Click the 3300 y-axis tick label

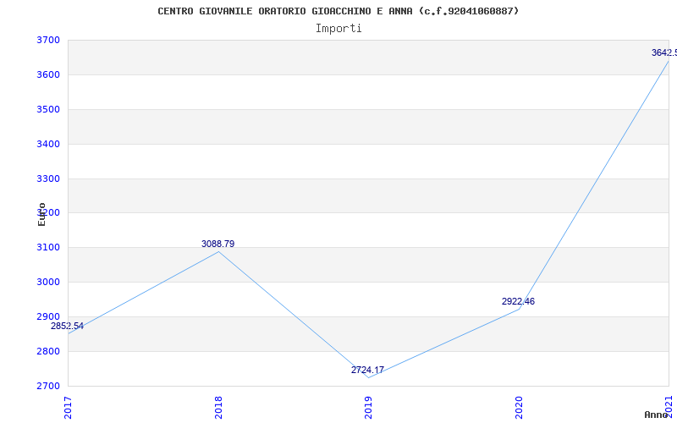pyautogui.click(x=48, y=179)
